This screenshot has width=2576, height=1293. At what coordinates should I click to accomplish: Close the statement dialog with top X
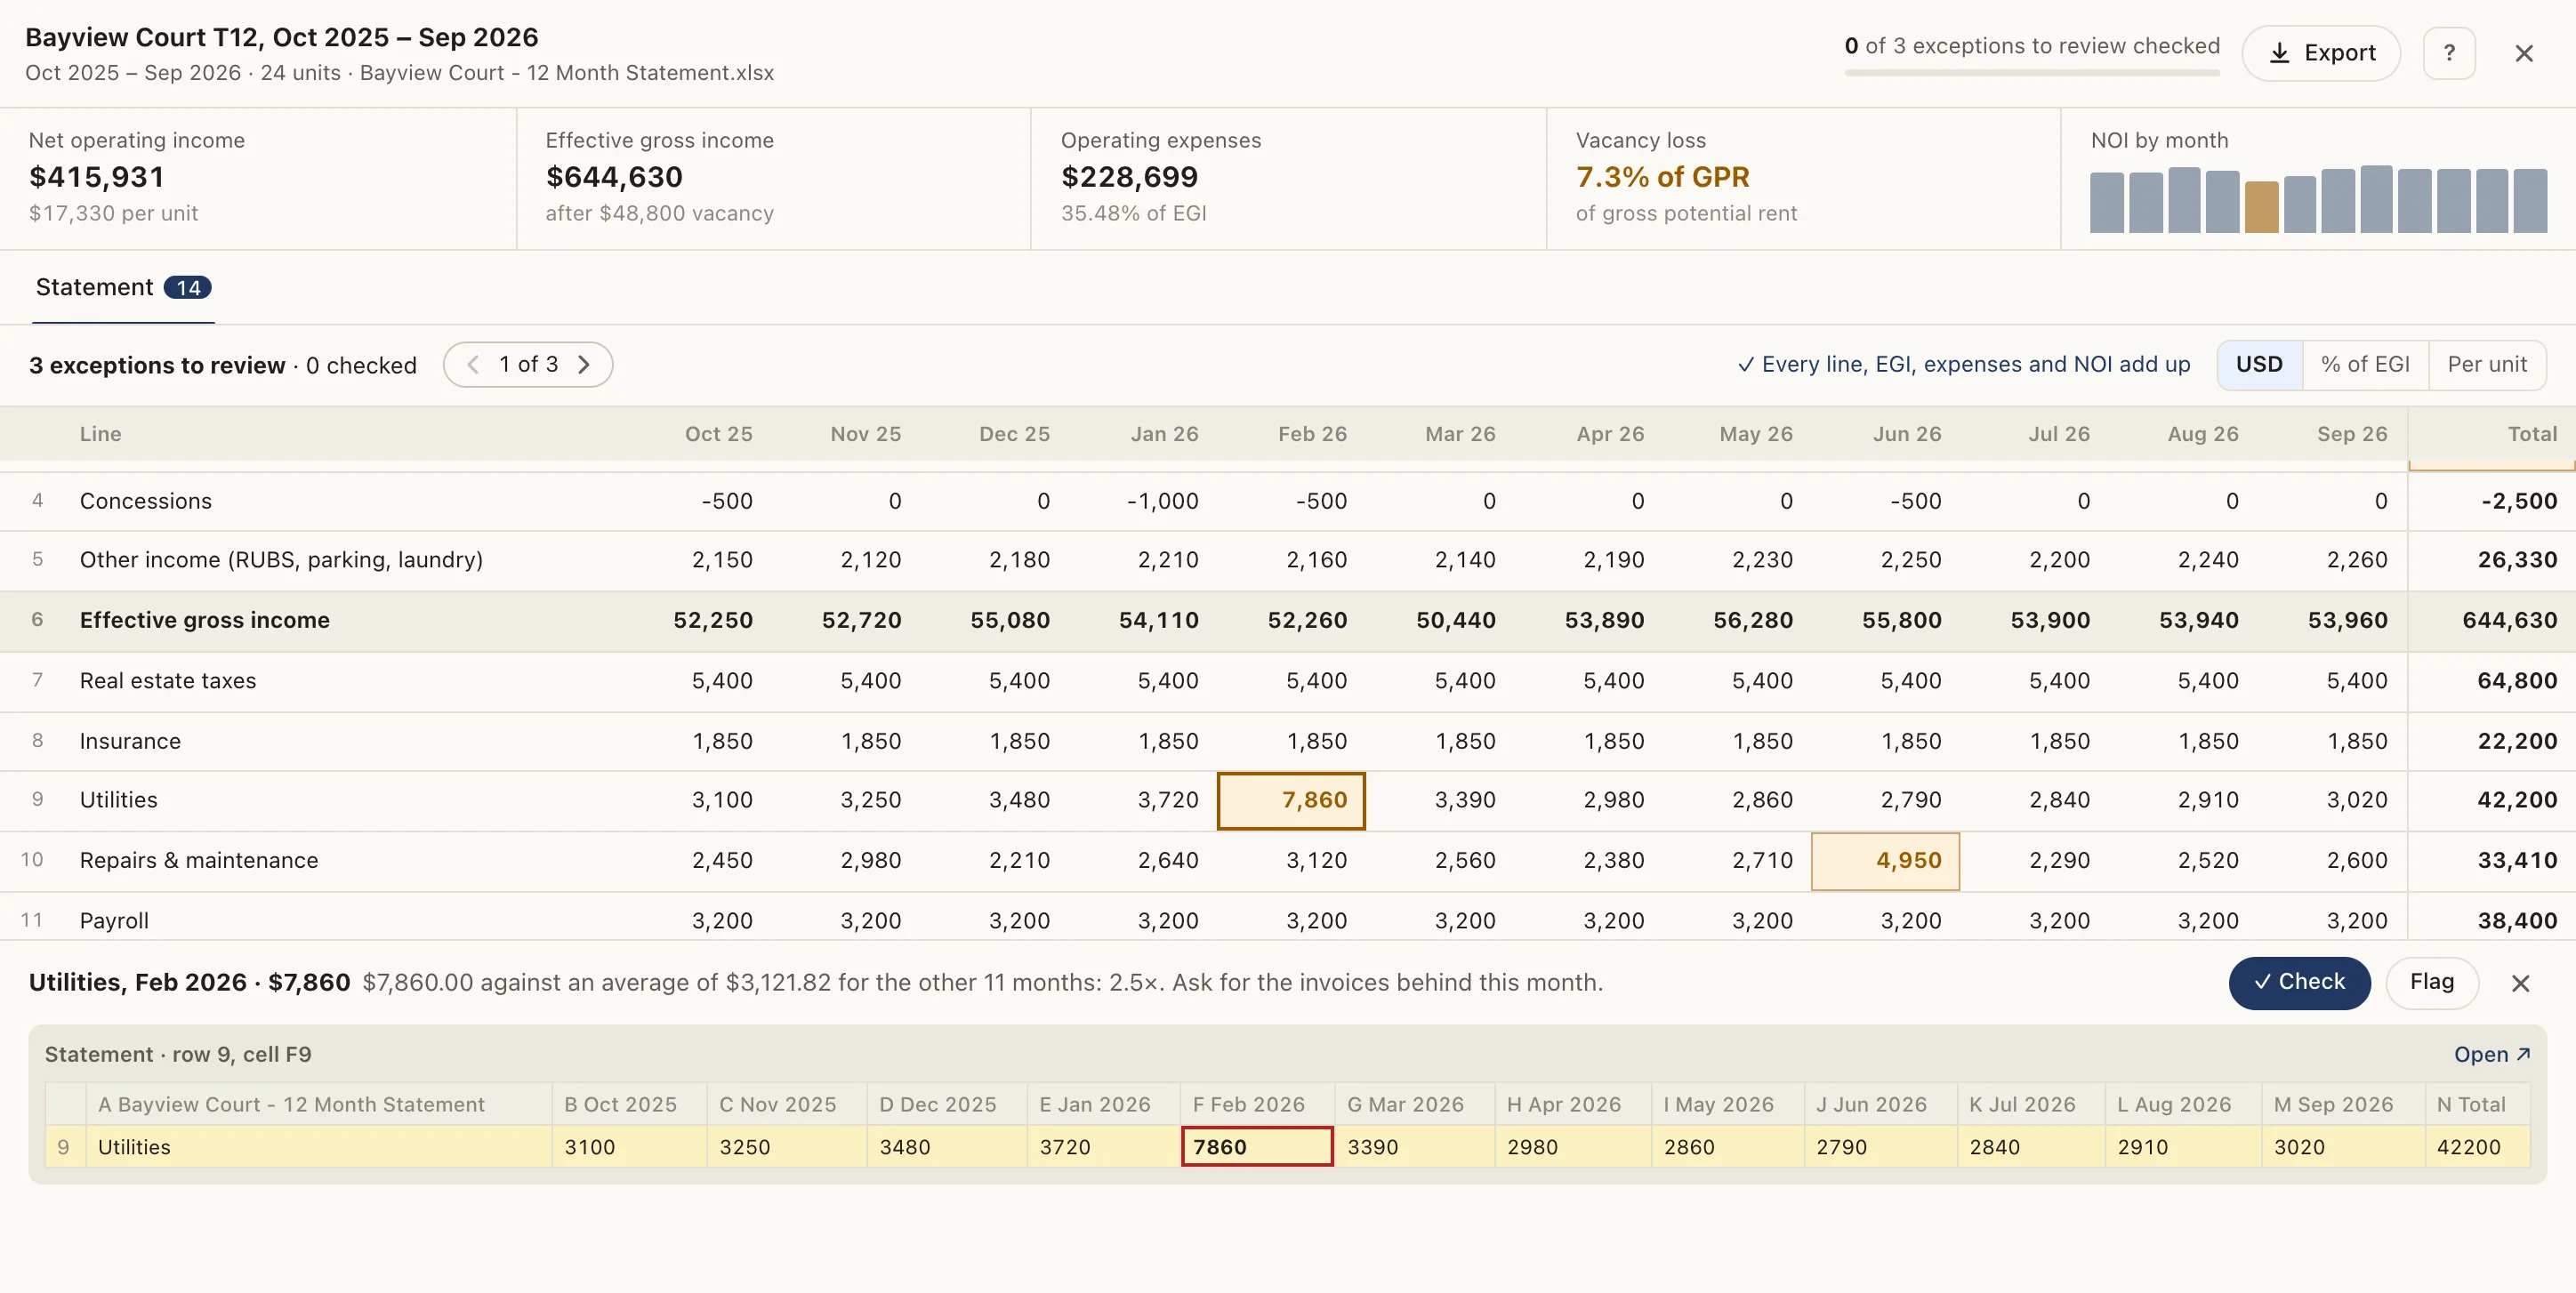pos(2523,53)
